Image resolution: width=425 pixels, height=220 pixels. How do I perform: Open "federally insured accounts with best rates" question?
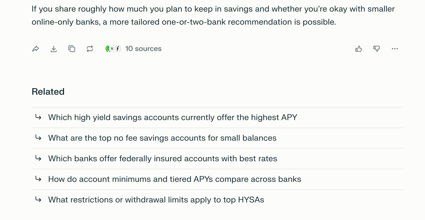pos(163,158)
